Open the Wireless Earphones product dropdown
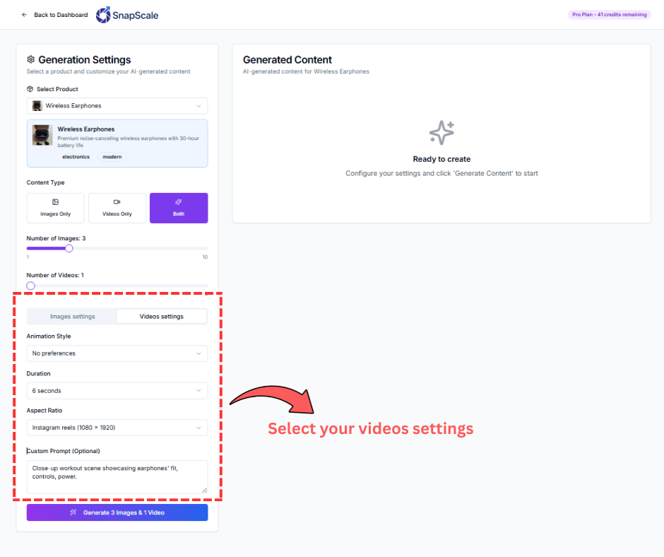664x557 pixels. (117, 105)
